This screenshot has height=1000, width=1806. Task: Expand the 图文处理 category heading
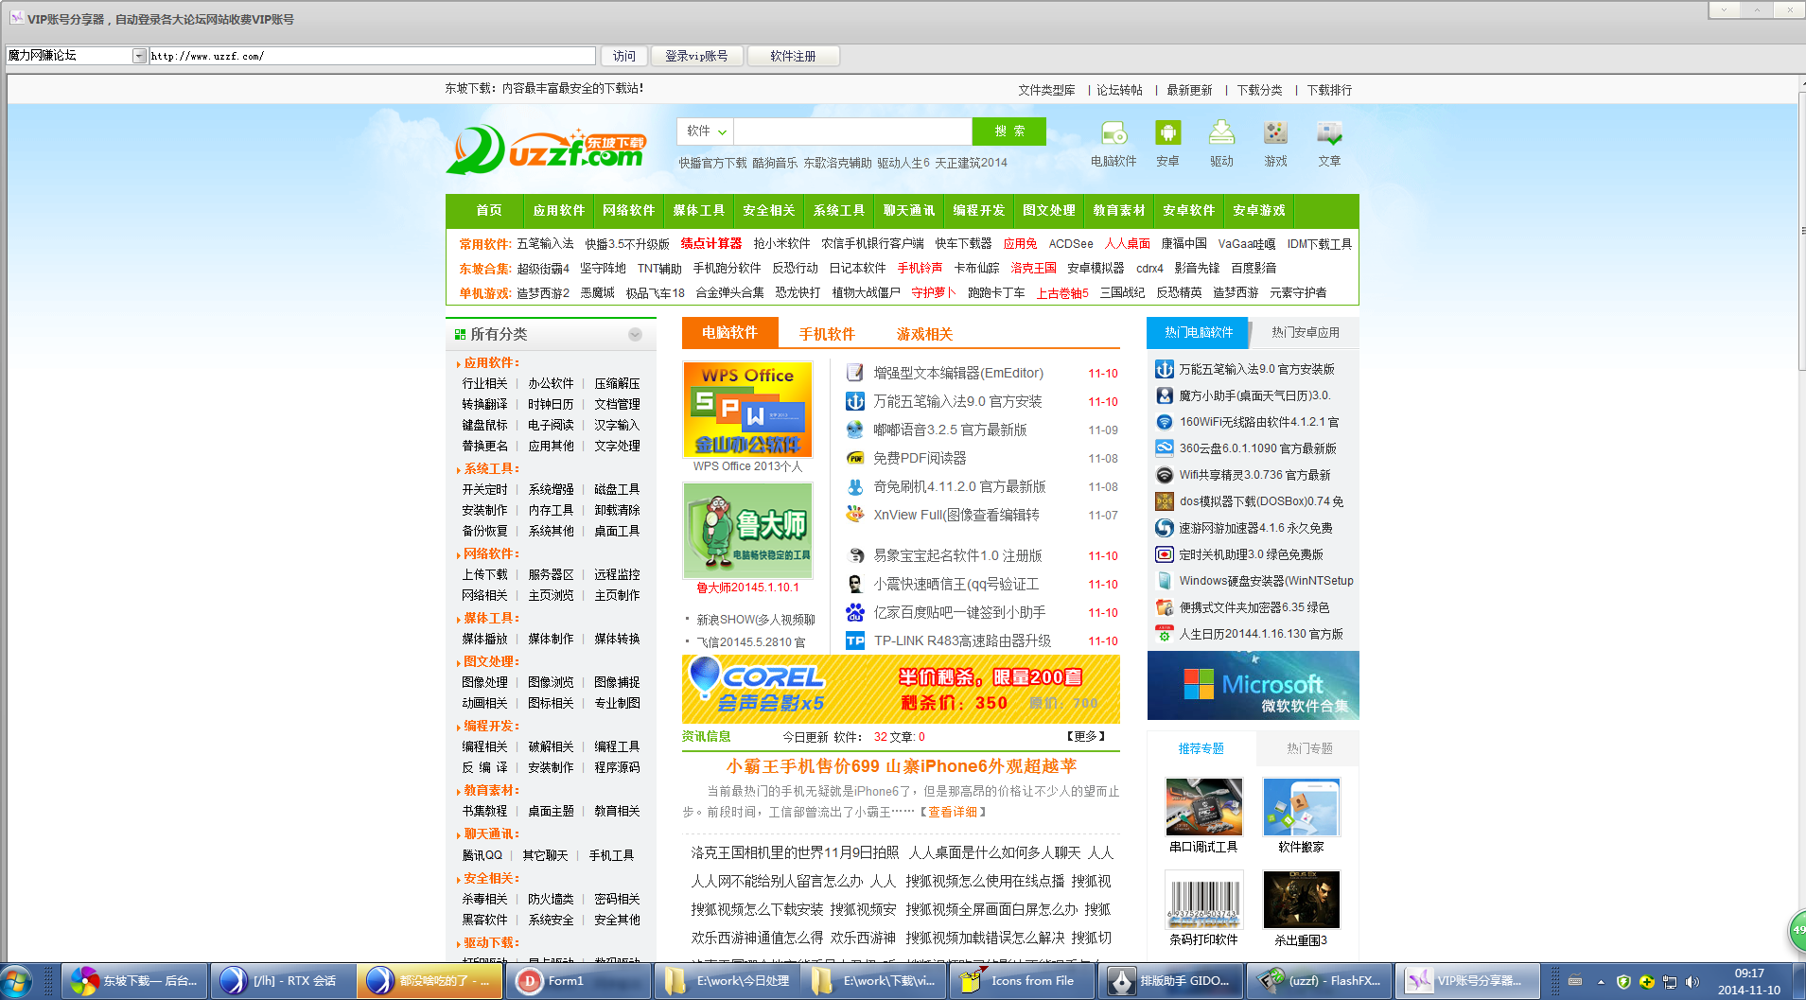(490, 661)
